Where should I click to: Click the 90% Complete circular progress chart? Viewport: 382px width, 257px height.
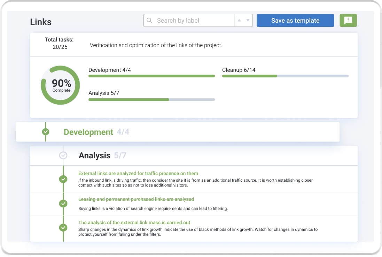coord(61,85)
